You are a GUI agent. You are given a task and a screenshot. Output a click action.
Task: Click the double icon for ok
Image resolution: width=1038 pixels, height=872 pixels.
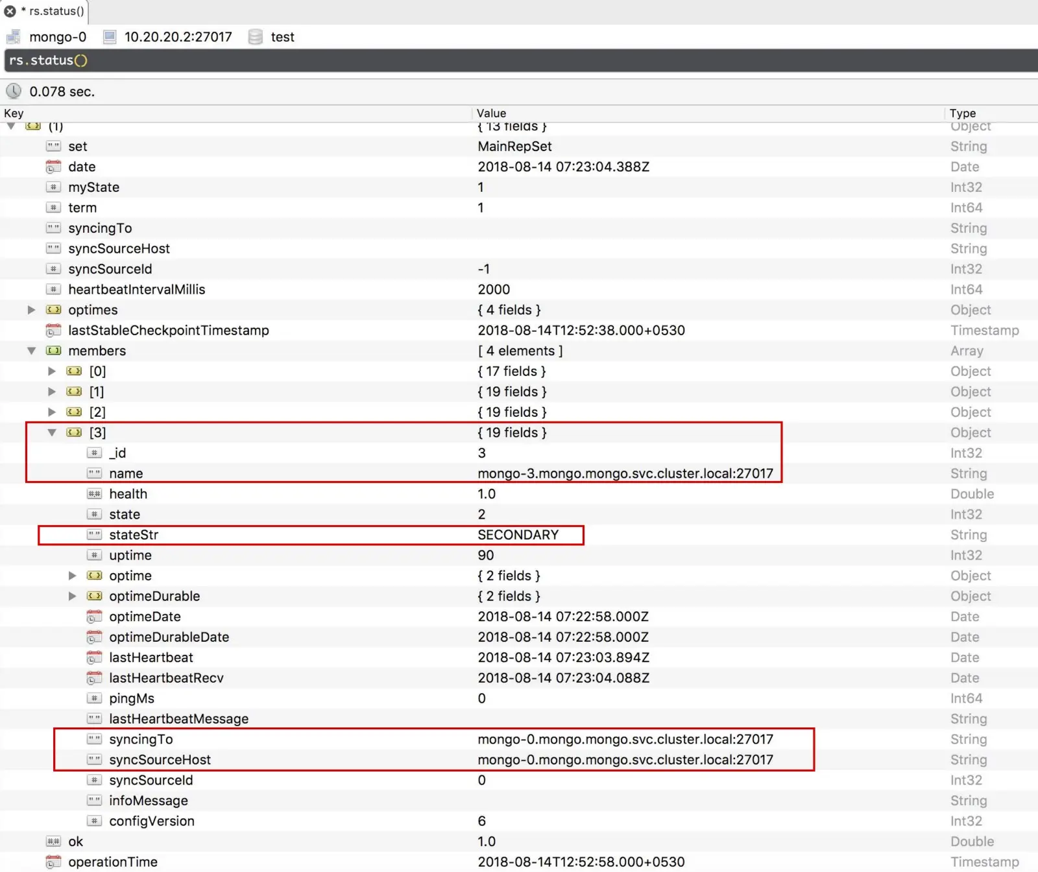pyautogui.click(x=53, y=842)
